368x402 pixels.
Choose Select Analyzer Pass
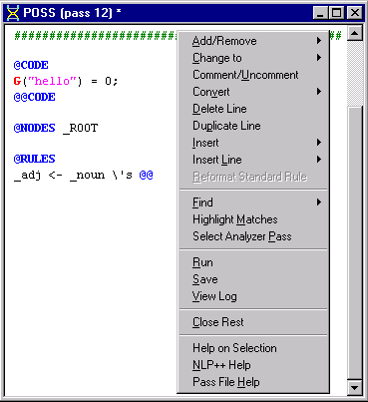[x=253, y=236]
